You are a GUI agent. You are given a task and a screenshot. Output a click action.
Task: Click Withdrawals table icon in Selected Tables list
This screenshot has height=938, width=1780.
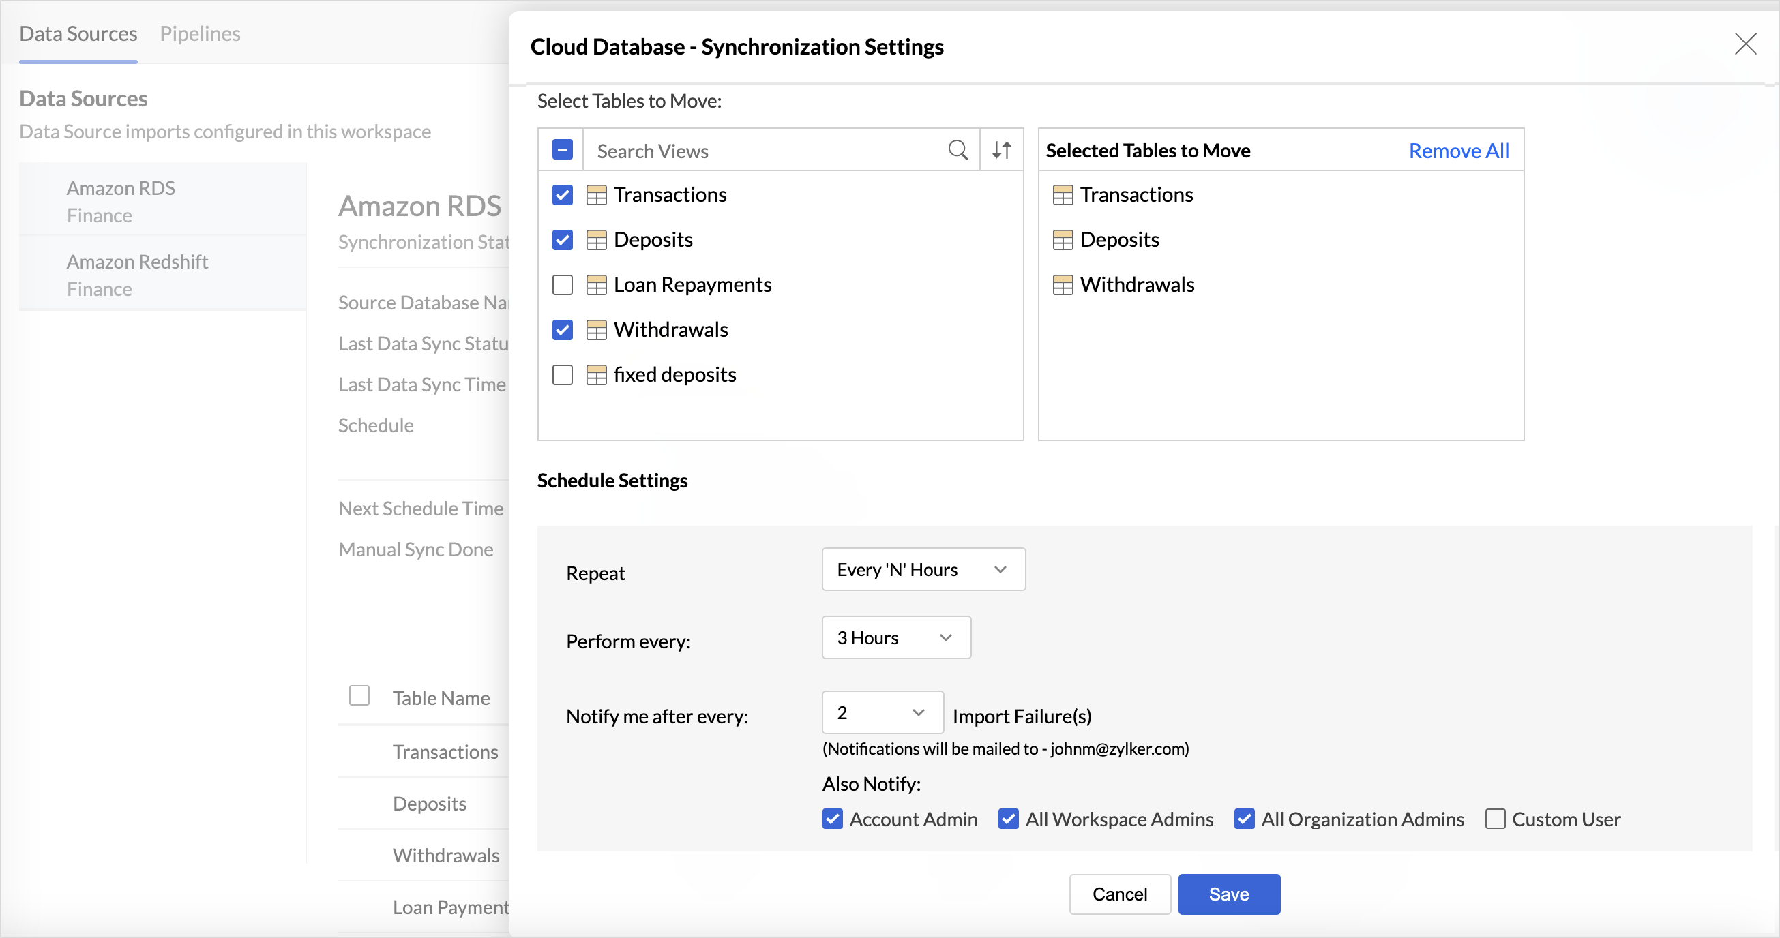1062,284
